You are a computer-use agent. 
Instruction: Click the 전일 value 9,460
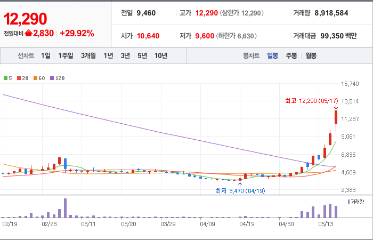coord(146,13)
